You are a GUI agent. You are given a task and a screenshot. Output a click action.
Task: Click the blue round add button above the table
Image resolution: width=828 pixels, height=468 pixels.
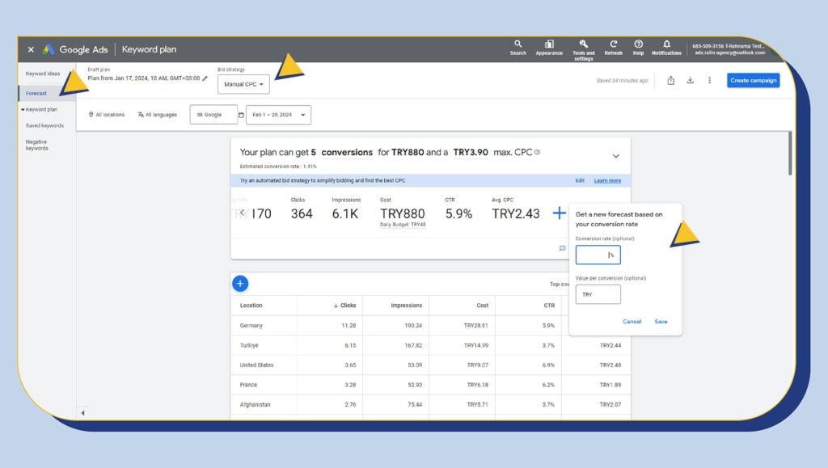tap(240, 284)
